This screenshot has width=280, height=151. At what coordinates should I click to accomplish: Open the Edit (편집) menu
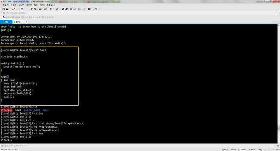click(13, 5)
